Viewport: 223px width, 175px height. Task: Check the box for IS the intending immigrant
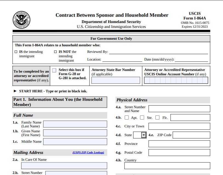pos(16,51)
